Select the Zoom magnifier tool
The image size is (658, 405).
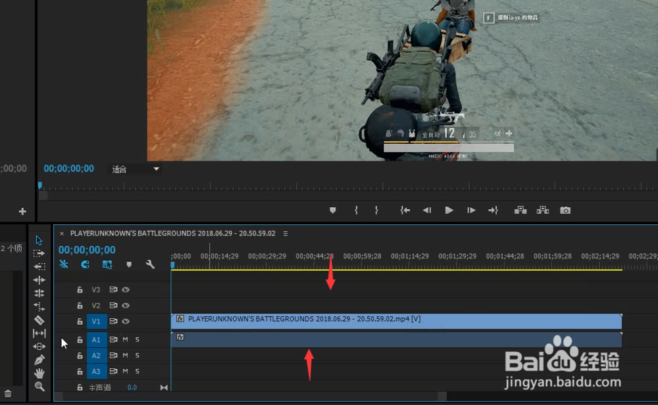coord(39,387)
